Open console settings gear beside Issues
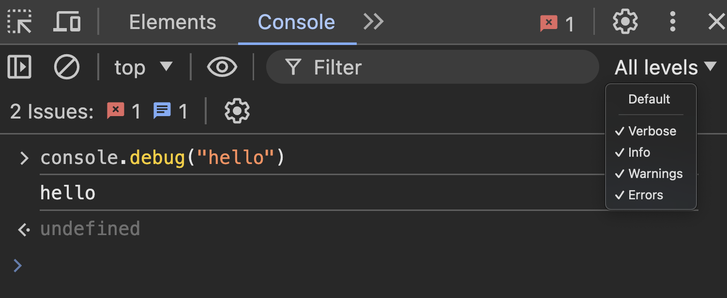Screen dimensions: 727x298 click(237, 111)
